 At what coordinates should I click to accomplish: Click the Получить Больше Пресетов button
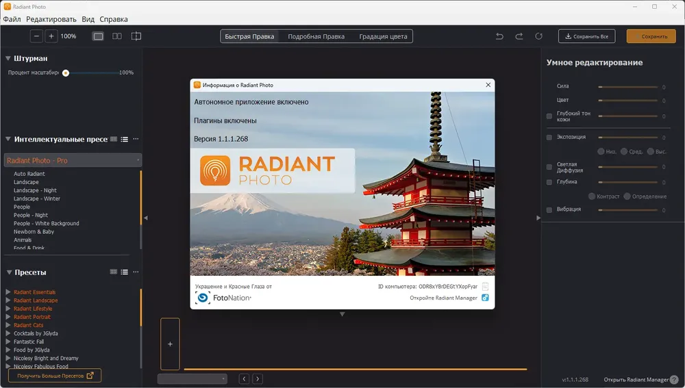[x=55, y=376]
